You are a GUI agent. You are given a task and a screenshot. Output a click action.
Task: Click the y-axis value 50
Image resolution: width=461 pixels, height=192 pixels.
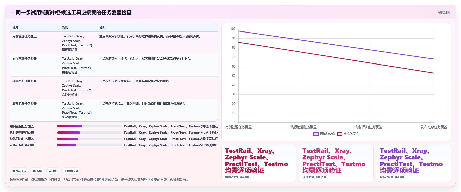(x=234, y=76)
